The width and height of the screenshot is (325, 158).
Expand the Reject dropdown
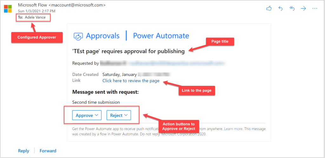[118, 115]
